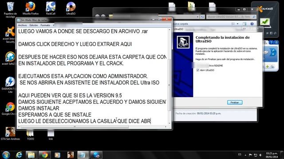The width and height of the screenshot is (284, 159).
Task: Click the Windows Start orb
Action: [6, 155]
